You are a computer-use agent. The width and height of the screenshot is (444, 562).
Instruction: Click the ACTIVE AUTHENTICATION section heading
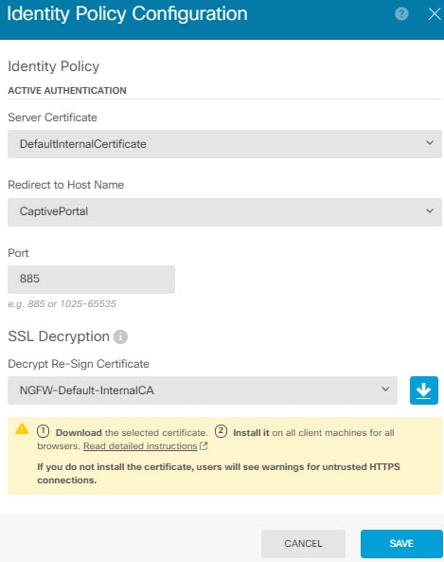coord(67,90)
